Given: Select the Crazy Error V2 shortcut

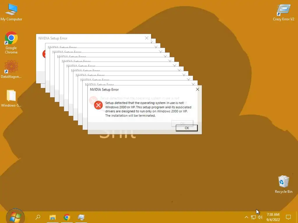Looking at the screenshot, I should [283, 12].
